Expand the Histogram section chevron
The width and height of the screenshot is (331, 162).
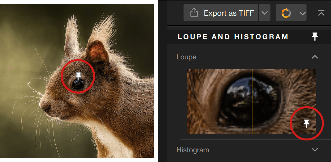point(315,150)
